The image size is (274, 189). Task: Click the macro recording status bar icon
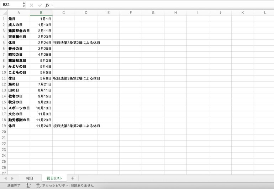(x=29, y=185)
